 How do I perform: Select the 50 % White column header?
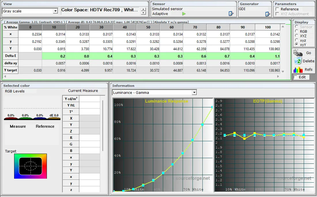click(148, 27)
